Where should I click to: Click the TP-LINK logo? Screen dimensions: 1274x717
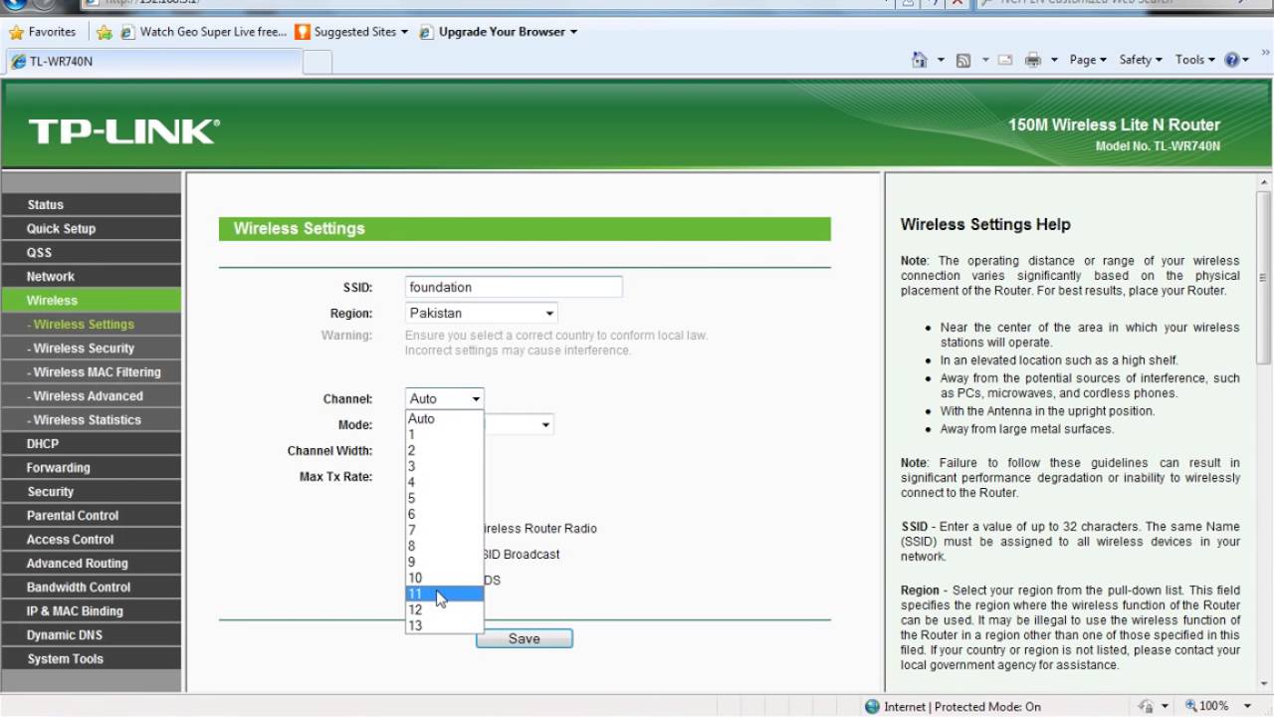(123, 130)
